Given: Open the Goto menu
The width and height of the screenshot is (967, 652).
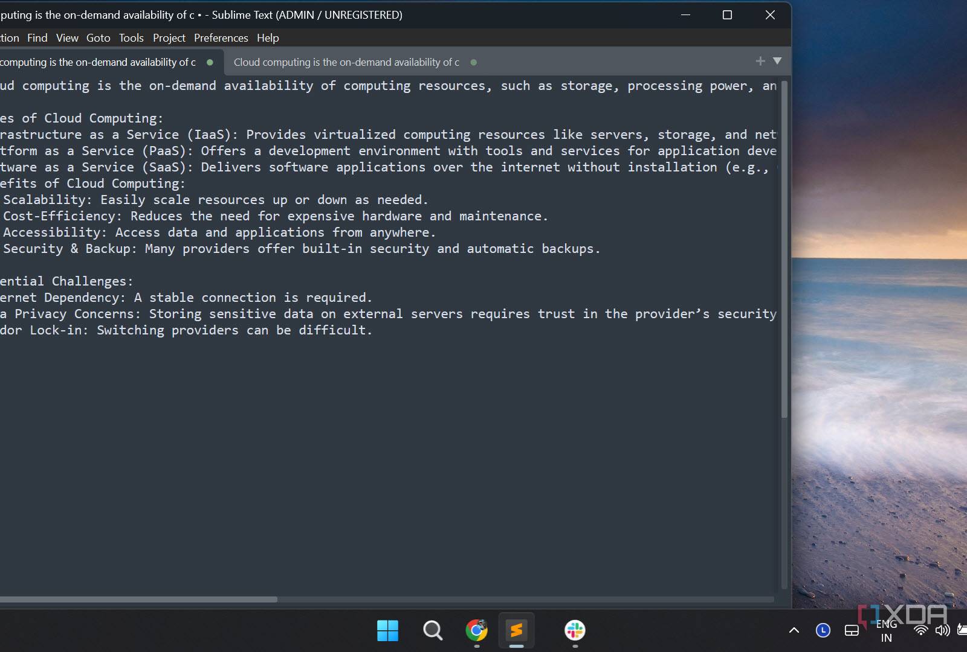Looking at the screenshot, I should (x=98, y=38).
